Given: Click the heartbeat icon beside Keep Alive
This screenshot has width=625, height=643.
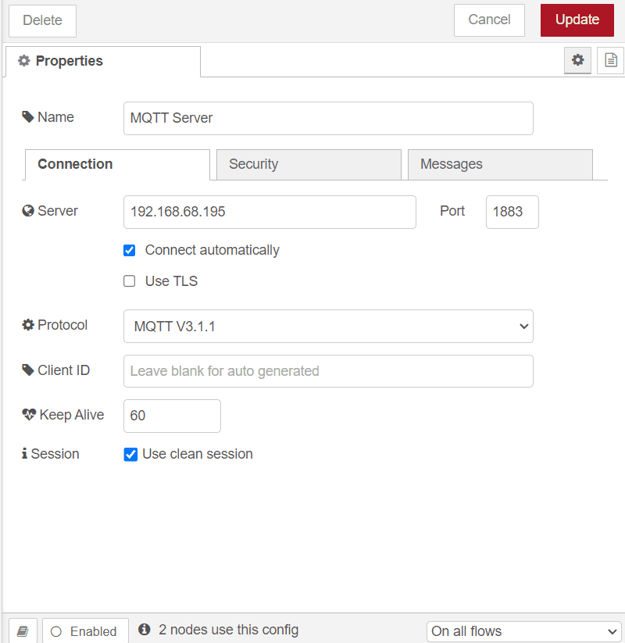Looking at the screenshot, I should [28, 414].
